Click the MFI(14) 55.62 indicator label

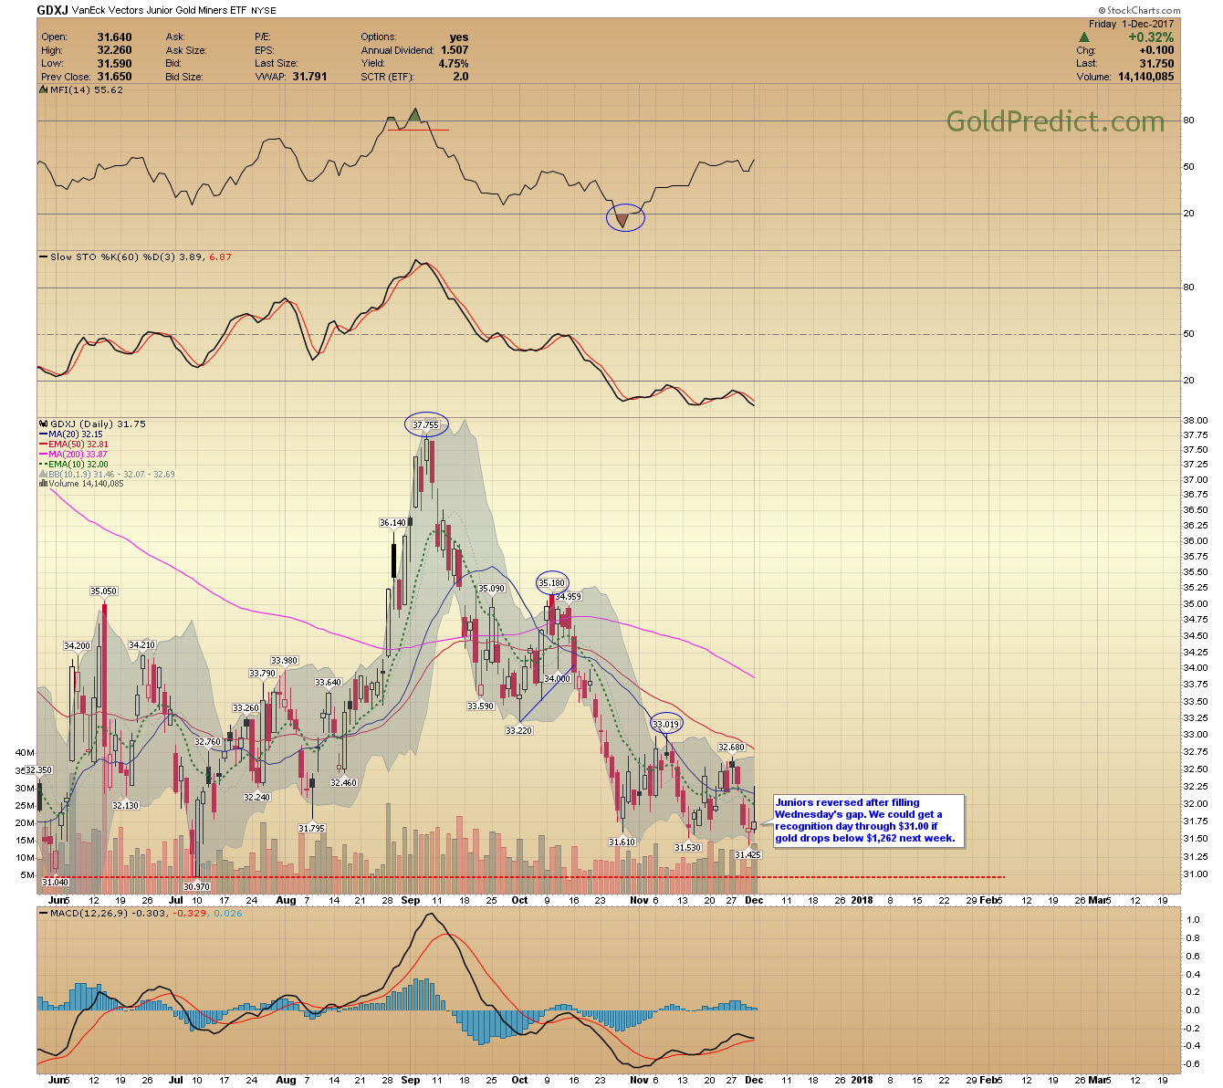tap(80, 90)
